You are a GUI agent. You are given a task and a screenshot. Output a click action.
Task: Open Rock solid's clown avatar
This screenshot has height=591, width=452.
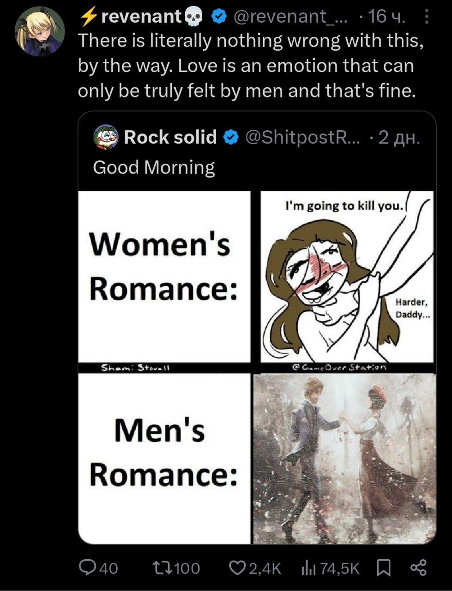(x=106, y=137)
